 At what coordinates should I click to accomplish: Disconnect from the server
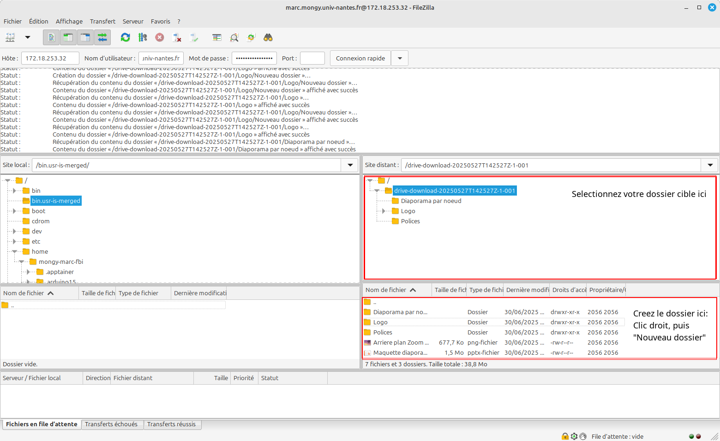click(177, 37)
